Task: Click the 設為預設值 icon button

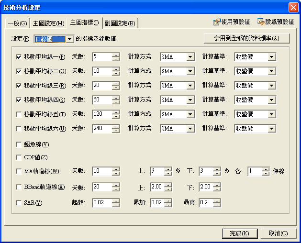Action: pos(275,22)
